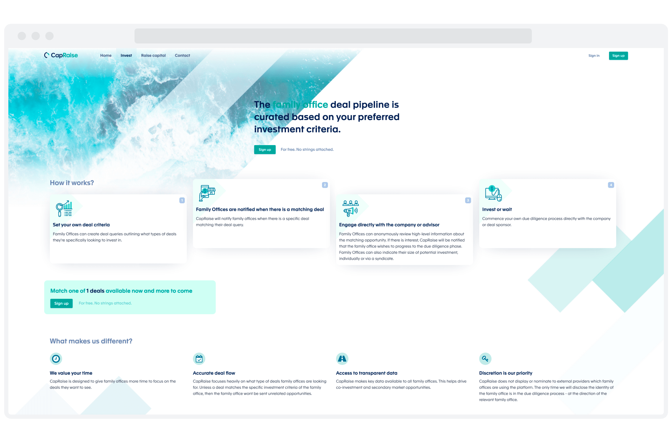Click the Sign up button in deals section
Viewport: 672px width, 443px height.
(61, 303)
